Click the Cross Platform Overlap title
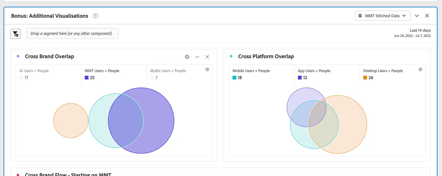The width and height of the screenshot is (442, 176). tap(266, 56)
